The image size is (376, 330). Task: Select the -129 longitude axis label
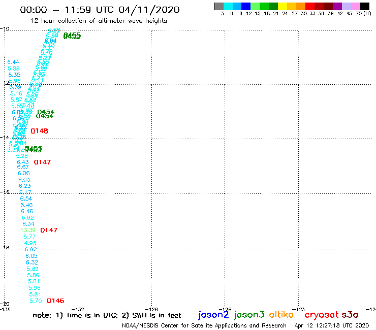pyautogui.click(x=151, y=309)
